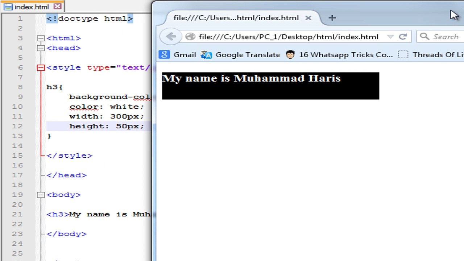This screenshot has width=464, height=261.
Task: Click into the Search field
Action: click(x=441, y=37)
